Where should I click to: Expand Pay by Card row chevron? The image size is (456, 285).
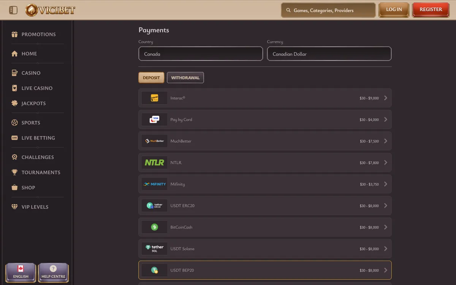(x=386, y=120)
